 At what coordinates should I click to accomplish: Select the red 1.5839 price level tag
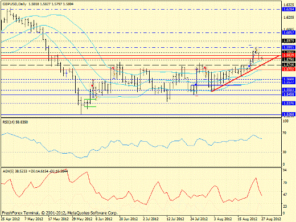289,55
